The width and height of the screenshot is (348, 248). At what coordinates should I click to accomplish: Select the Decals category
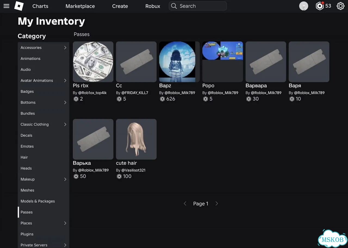tap(43, 135)
